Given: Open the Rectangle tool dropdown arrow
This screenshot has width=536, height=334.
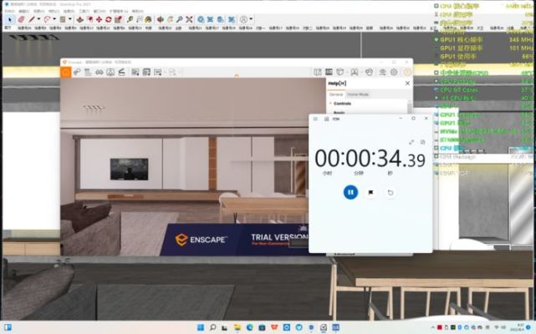Looking at the screenshot, I should [69, 19].
